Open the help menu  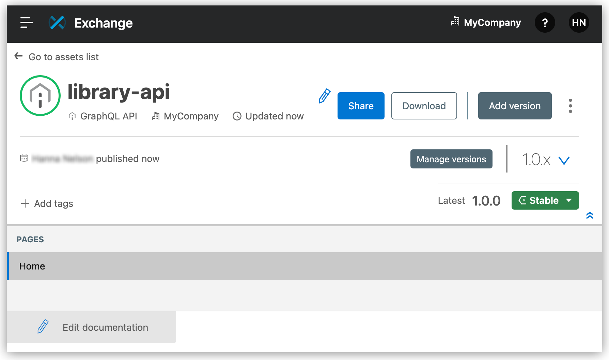point(545,22)
